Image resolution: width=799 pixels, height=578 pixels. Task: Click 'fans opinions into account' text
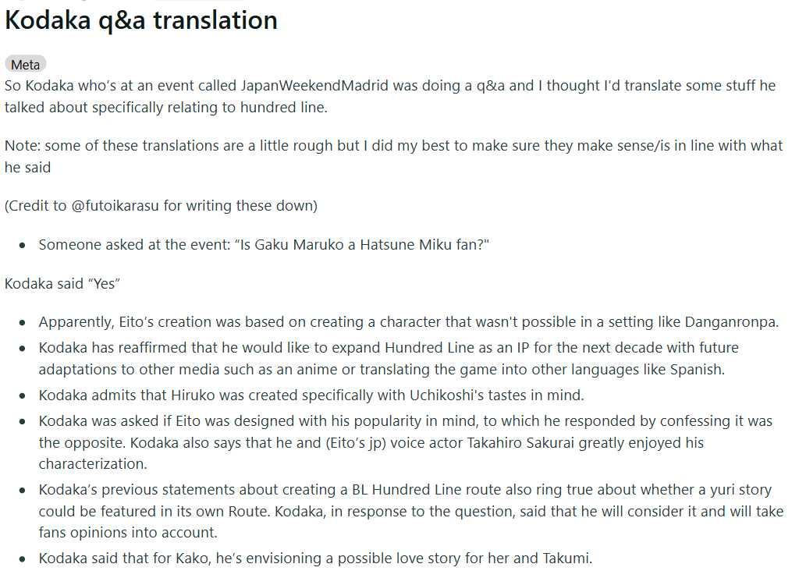click(x=128, y=533)
